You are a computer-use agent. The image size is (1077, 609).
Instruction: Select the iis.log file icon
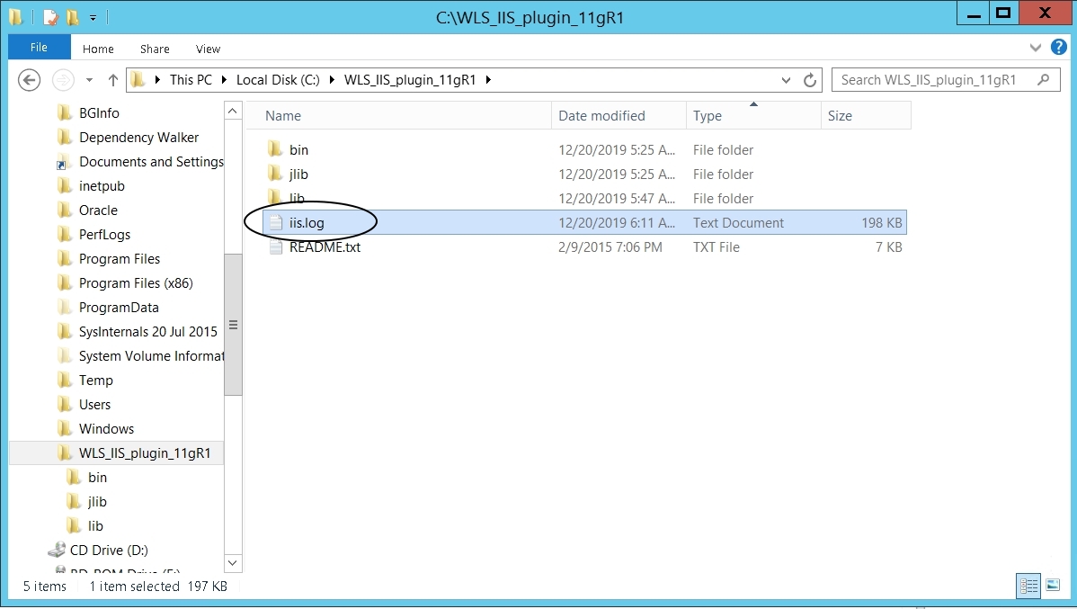[275, 223]
